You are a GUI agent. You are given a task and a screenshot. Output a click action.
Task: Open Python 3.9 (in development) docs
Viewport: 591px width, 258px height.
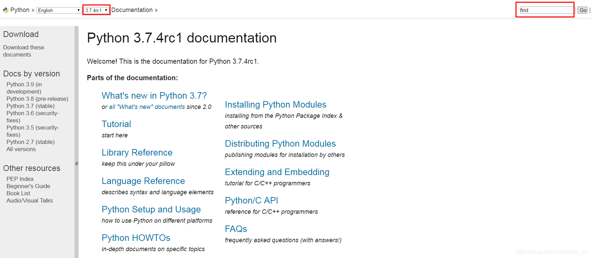point(24,88)
